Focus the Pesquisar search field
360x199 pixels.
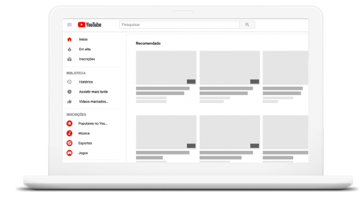(x=179, y=25)
